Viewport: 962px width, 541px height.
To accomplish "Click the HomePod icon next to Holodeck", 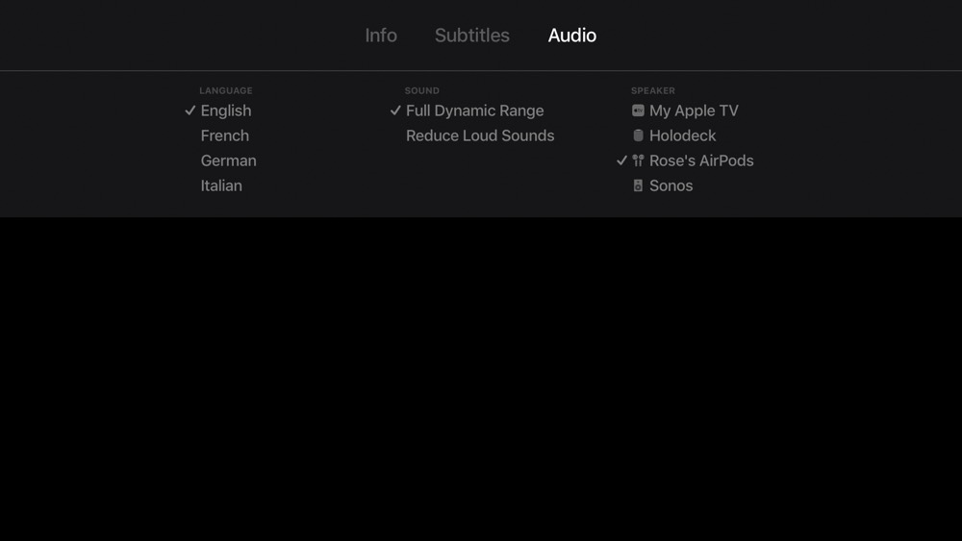I will pos(638,135).
